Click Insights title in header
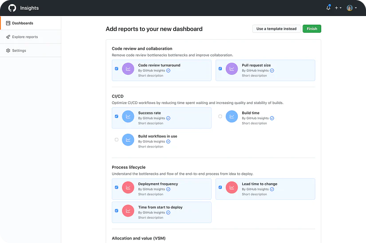The image size is (366, 243). 29,8
